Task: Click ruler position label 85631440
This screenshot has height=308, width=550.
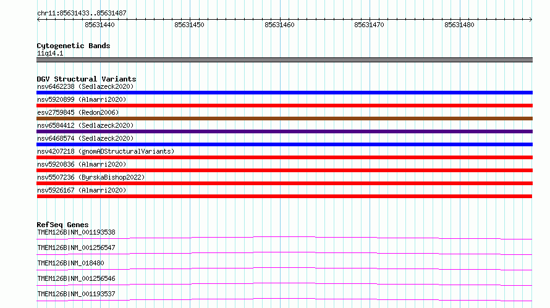Action: pos(99,25)
